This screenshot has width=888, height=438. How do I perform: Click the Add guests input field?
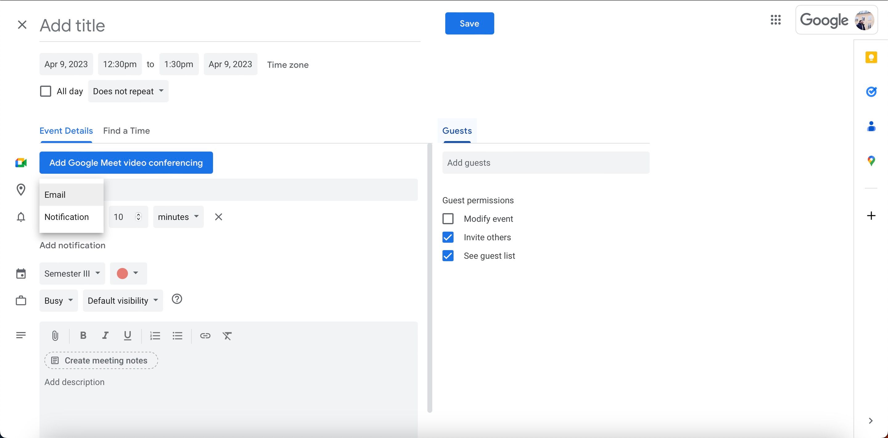545,163
